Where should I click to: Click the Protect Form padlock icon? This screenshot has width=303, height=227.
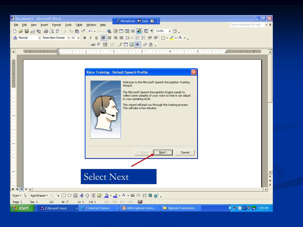point(151,45)
